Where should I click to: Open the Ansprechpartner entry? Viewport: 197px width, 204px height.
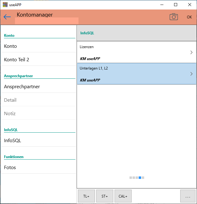tap(38, 87)
